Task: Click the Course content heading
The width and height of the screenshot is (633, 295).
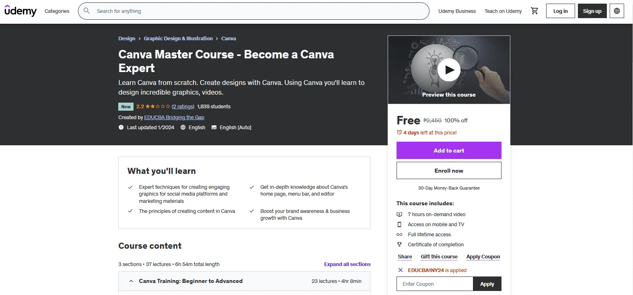Action: (x=150, y=246)
